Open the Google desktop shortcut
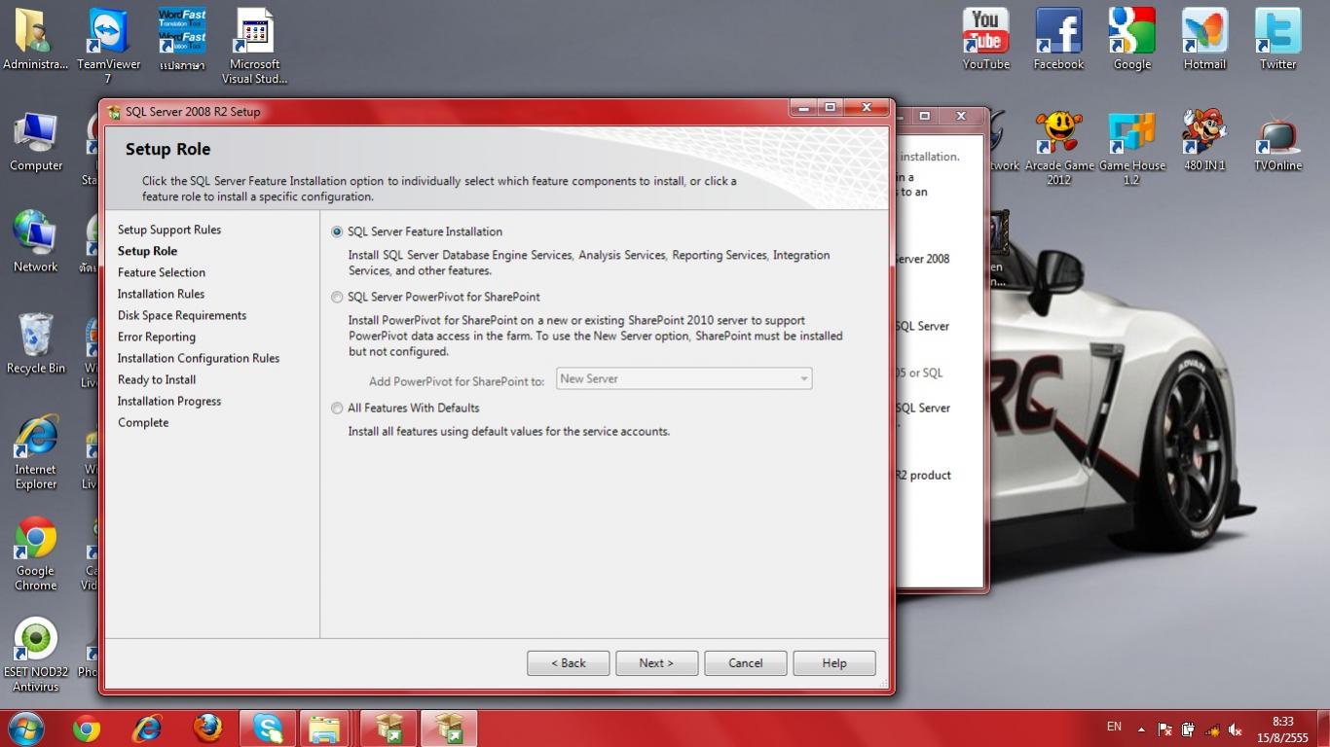The width and height of the screenshot is (1330, 747). (1131, 39)
